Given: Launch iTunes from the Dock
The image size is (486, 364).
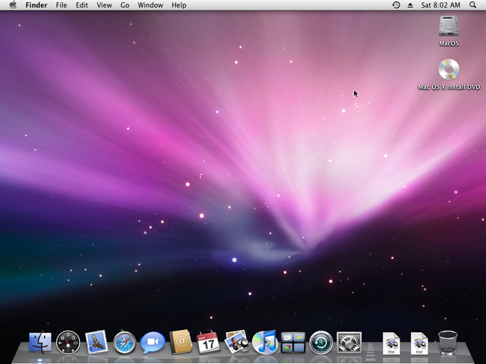Looking at the screenshot, I should [x=265, y=342].
